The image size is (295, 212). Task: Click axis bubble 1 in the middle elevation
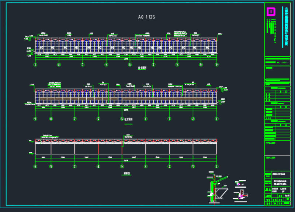[216, 119]
